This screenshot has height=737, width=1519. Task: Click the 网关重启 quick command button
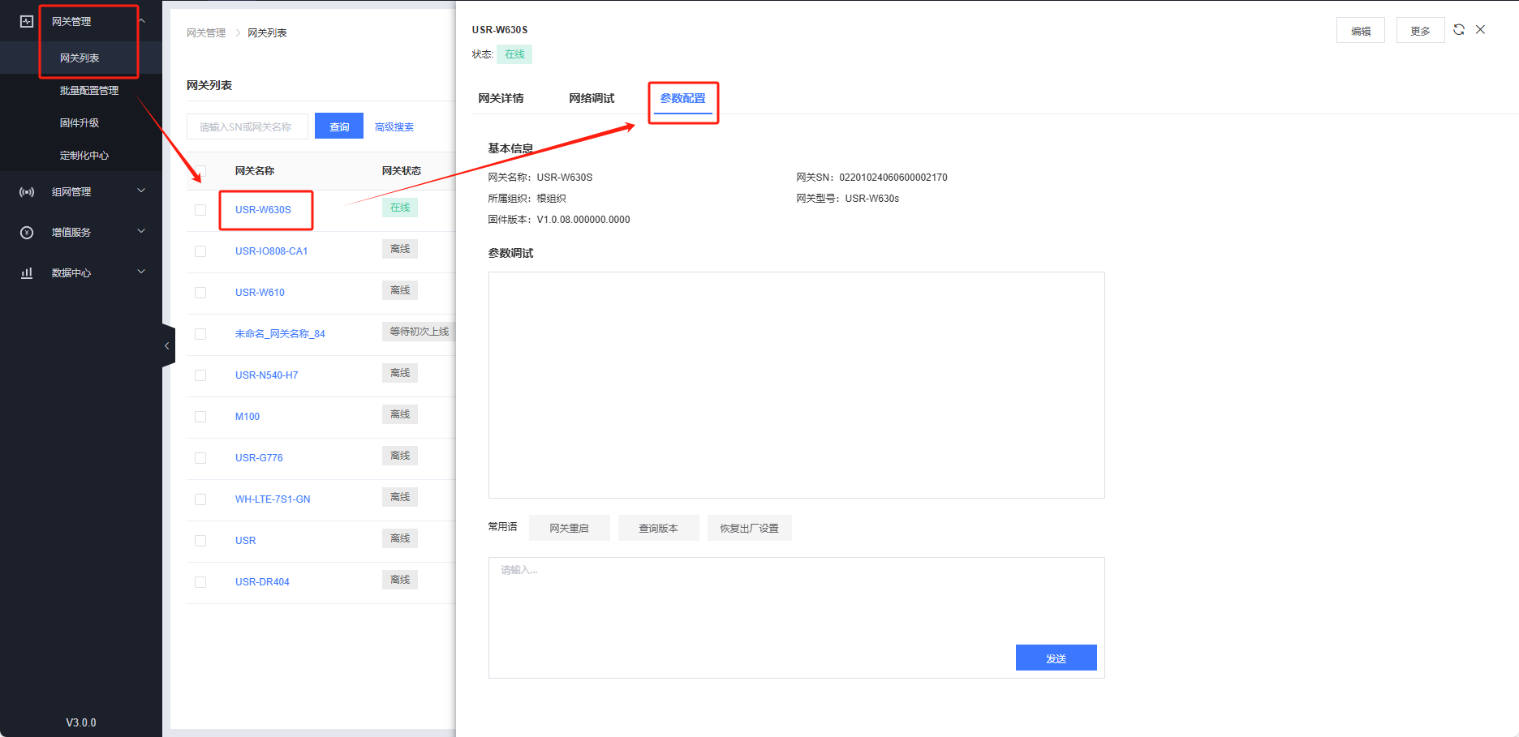569,528
